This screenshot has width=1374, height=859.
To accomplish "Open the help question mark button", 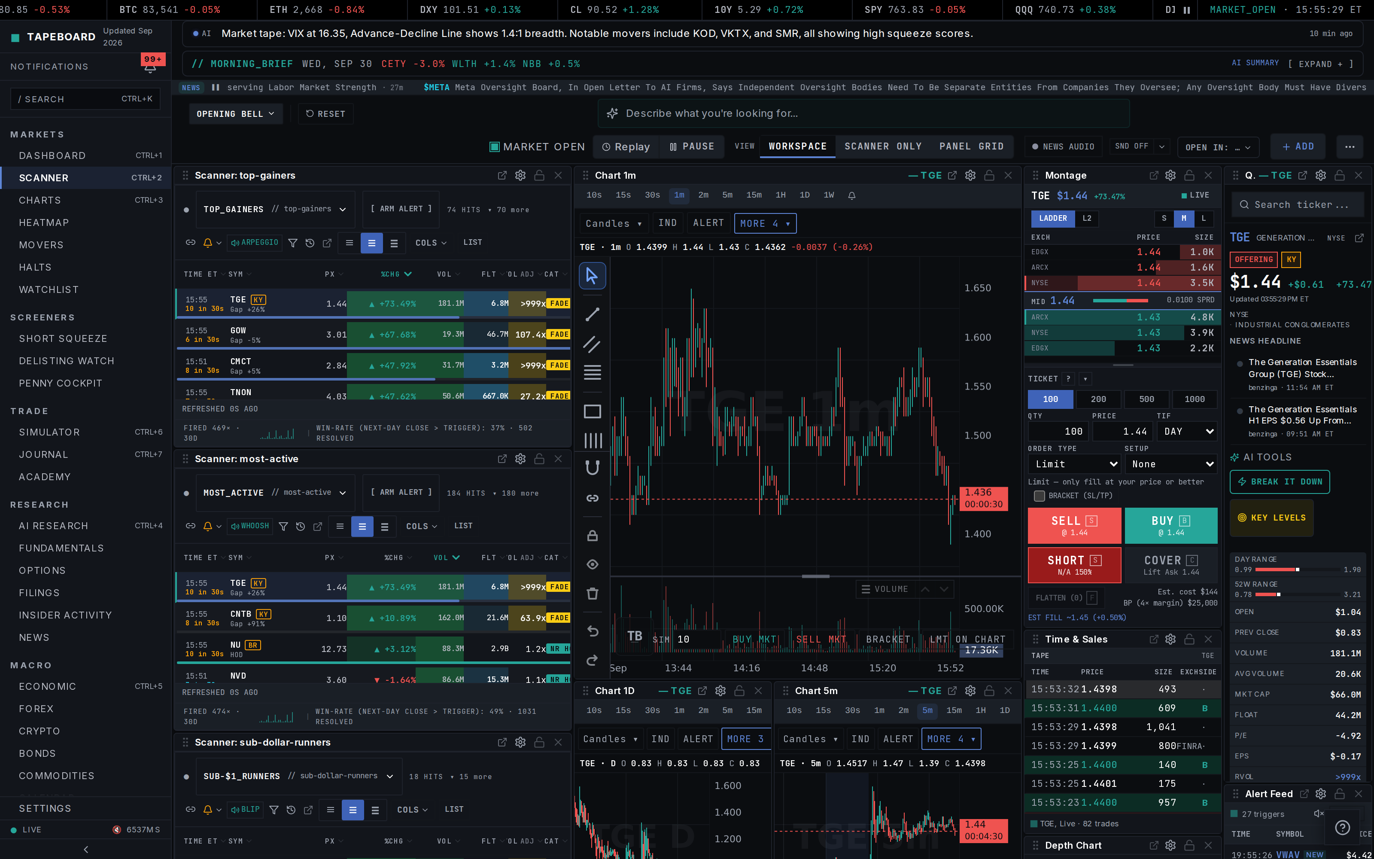I will (x=1342, y=828).
